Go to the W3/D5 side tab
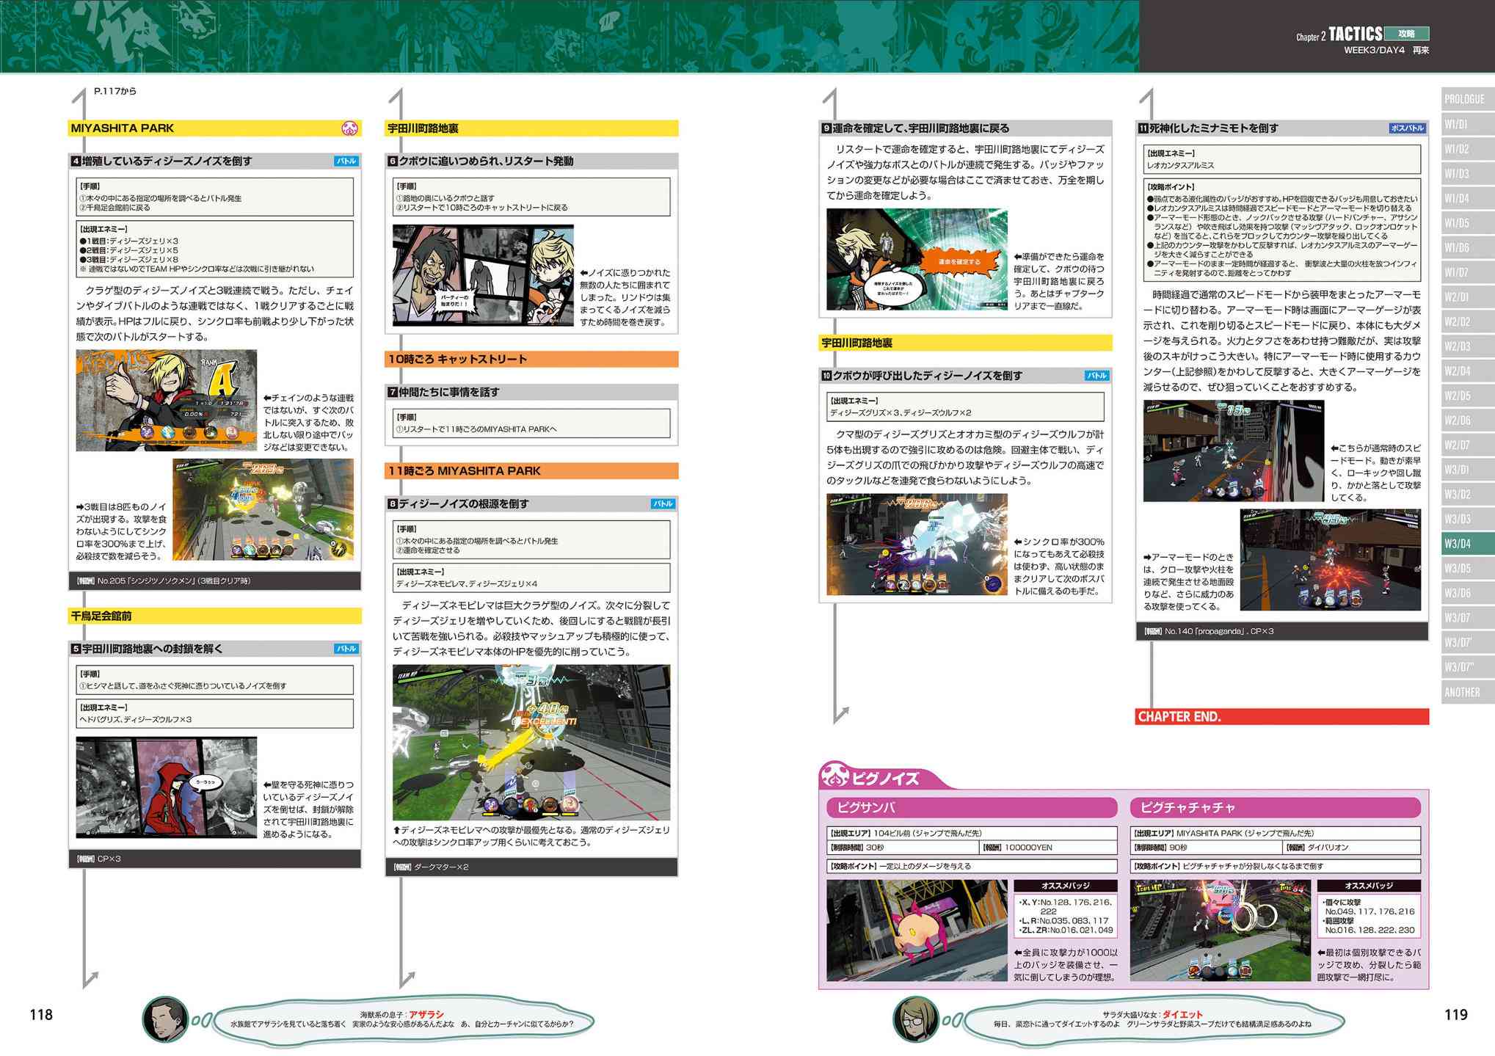 (x=1466, y=569)
